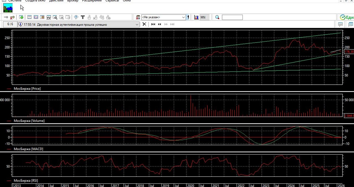Click the 2026 label on time axis
This screenshot has width=354, height=187.
(341, 186)
